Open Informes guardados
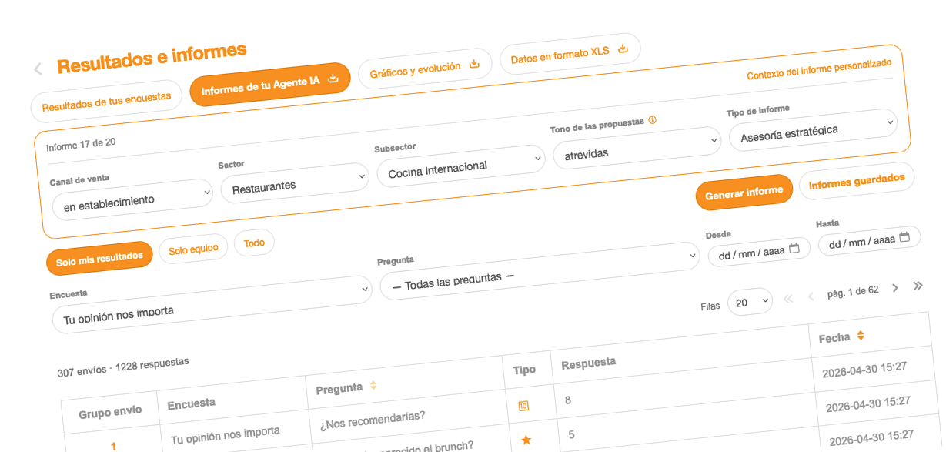Viewport: 946px width, 452px height. [857, 182]
